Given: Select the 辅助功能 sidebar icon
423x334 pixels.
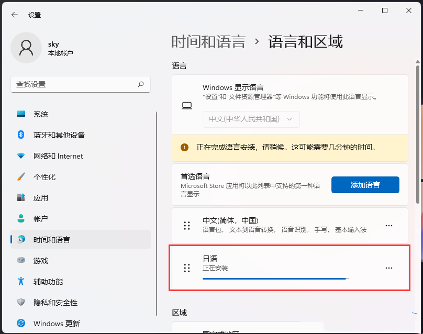Looking at the screenshot, I should (x=20, y=281).
